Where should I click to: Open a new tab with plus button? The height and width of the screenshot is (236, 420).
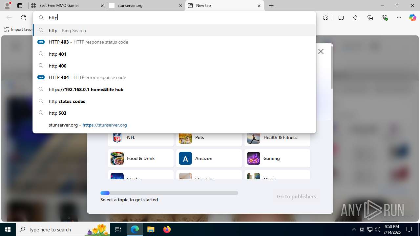click(271, 6)
